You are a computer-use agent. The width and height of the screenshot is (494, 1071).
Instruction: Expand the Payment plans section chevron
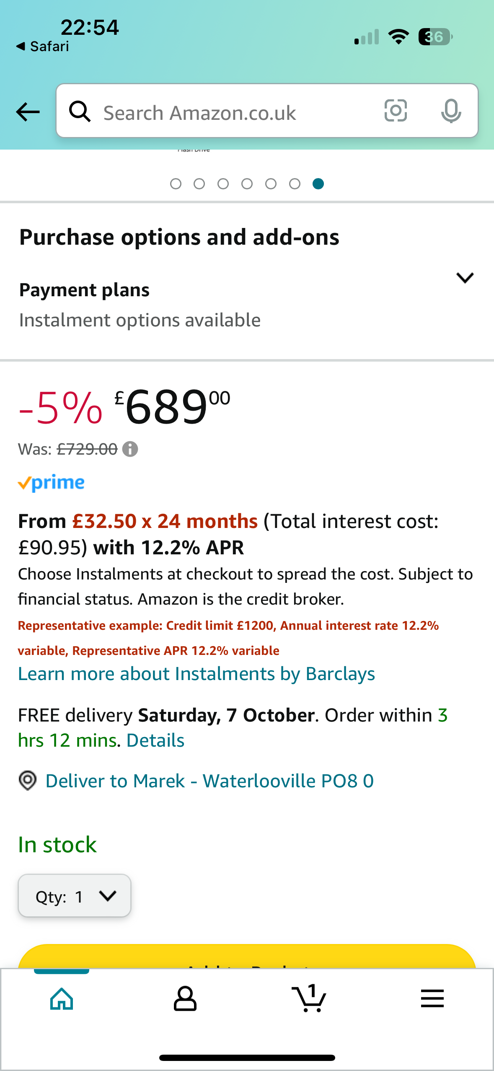click(465, 278)
